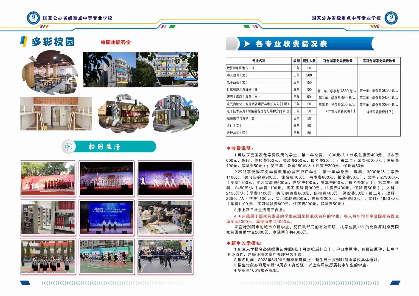419x296 pixels.
Task: Click the 专业名称 table column header
Action: [x=259, y=61]
